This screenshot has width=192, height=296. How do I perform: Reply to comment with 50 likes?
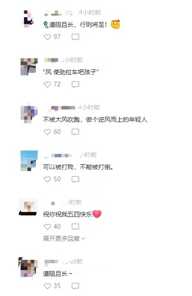[75, 179]
